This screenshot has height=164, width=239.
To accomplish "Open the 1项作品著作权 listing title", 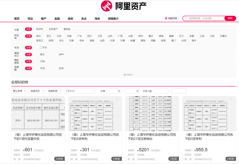I will (x=38, y=137).
